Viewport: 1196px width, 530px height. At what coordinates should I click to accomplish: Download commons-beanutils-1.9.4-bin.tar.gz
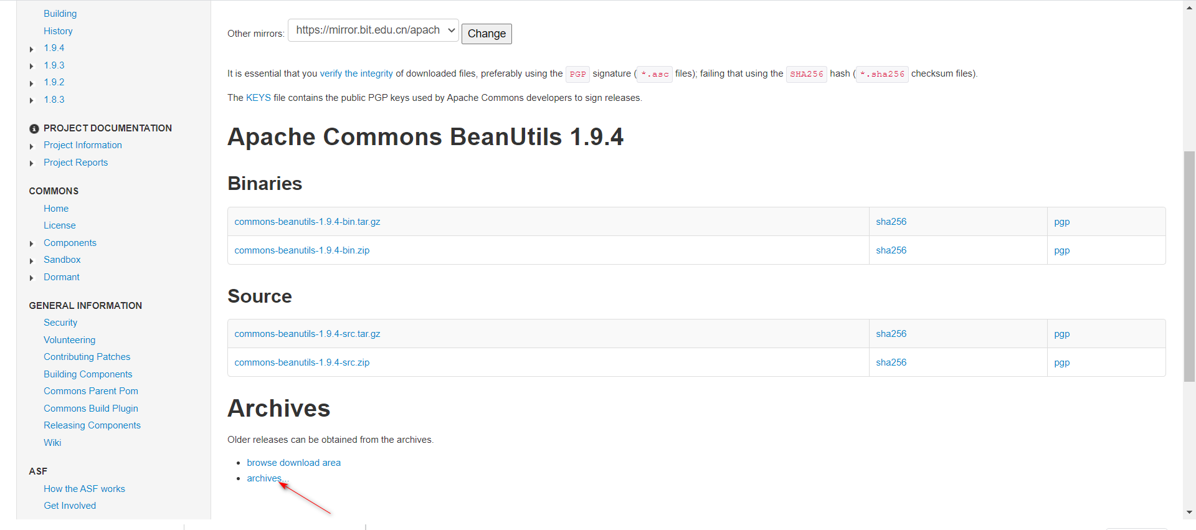[307, 222]
